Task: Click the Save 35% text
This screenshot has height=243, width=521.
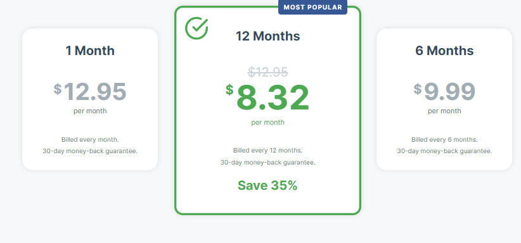Action: (267, 185)
